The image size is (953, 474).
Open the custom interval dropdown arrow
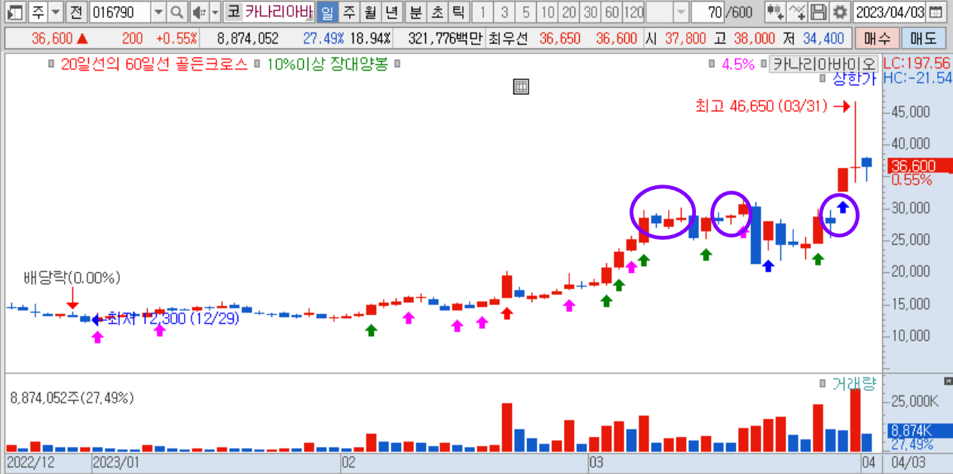click(681, 11)
